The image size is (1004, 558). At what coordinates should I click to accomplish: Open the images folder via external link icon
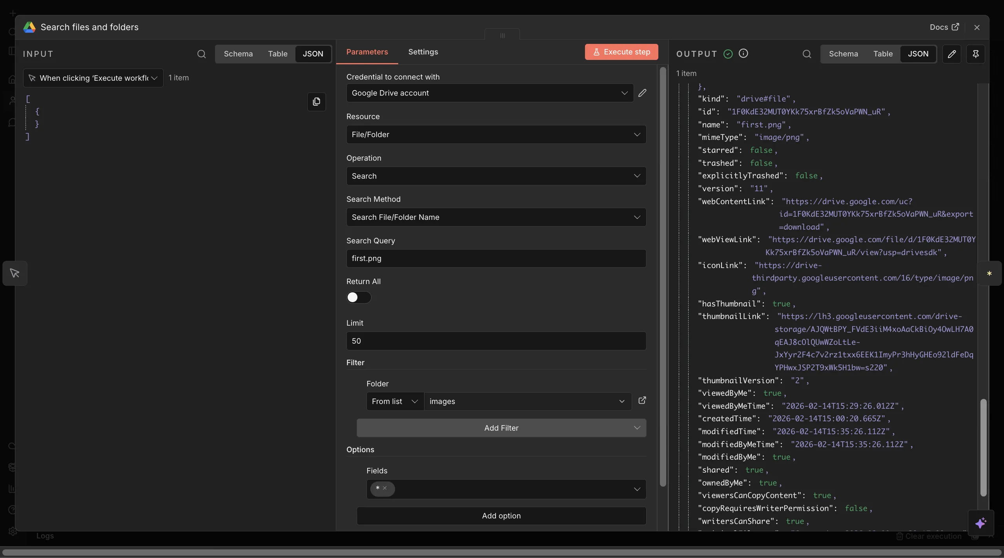coord(642,400)
